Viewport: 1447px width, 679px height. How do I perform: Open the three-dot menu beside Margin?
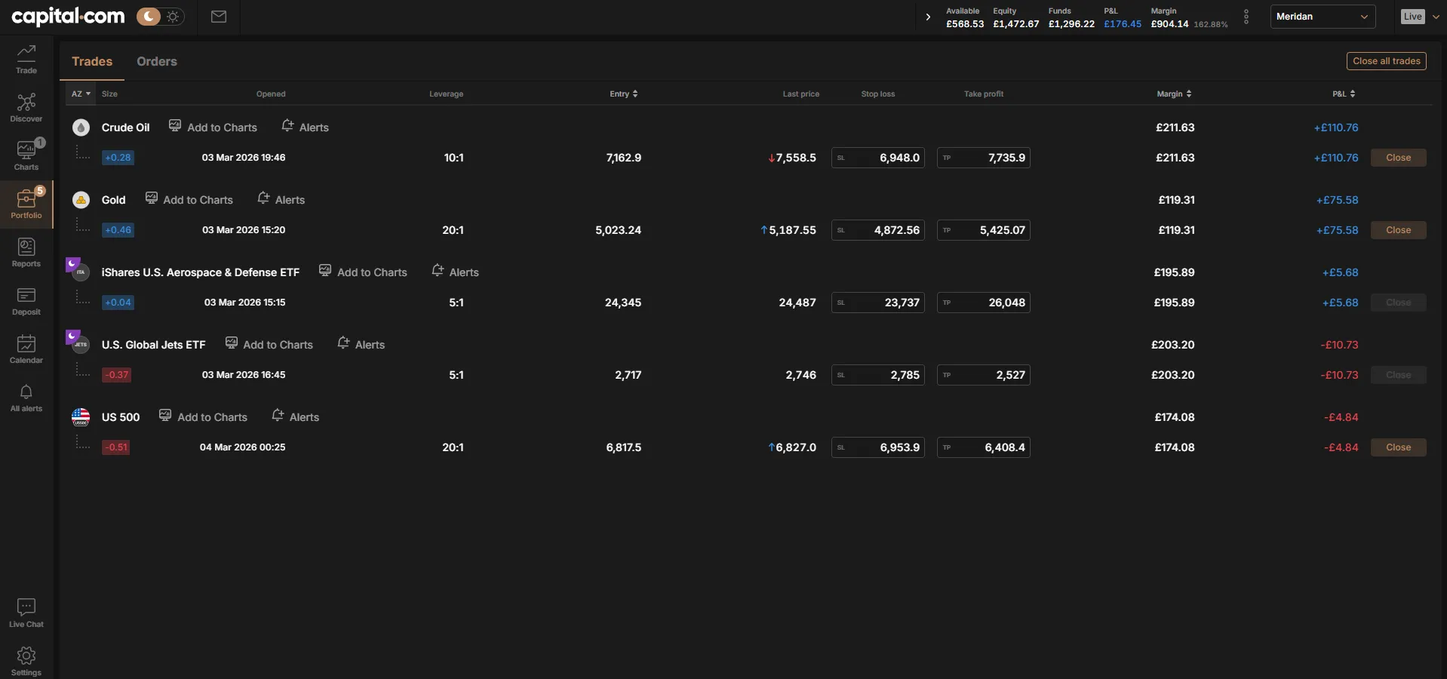tap(1246, 17)
